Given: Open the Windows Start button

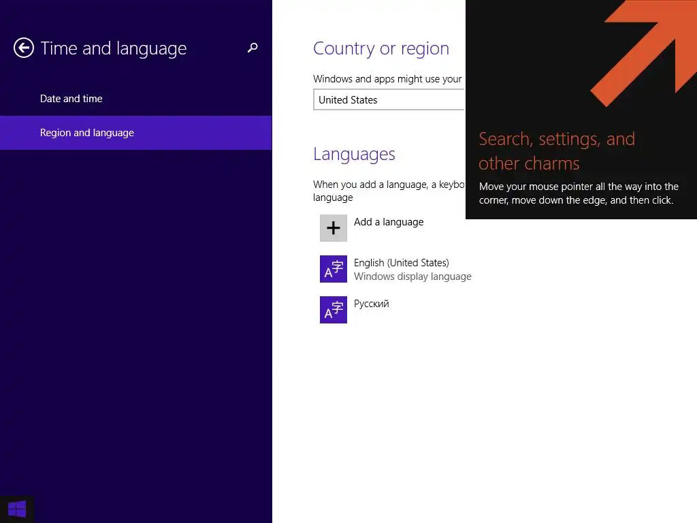Looking at the screenshot, I should coord(17,509).
